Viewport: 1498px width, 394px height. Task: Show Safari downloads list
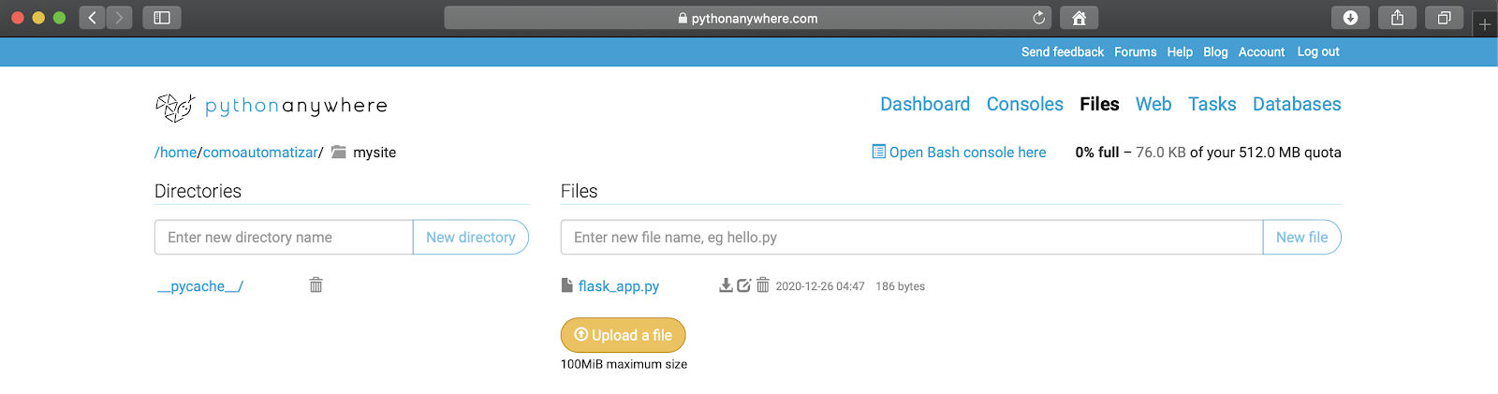(1350, 18)
